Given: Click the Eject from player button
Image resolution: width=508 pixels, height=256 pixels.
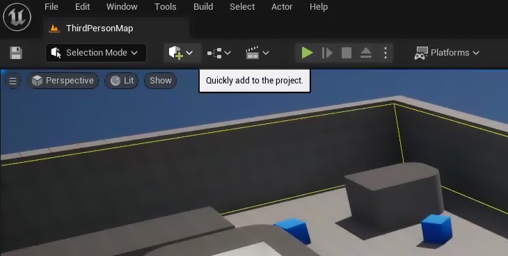Looking at the screenshot, I should point(366,53).
